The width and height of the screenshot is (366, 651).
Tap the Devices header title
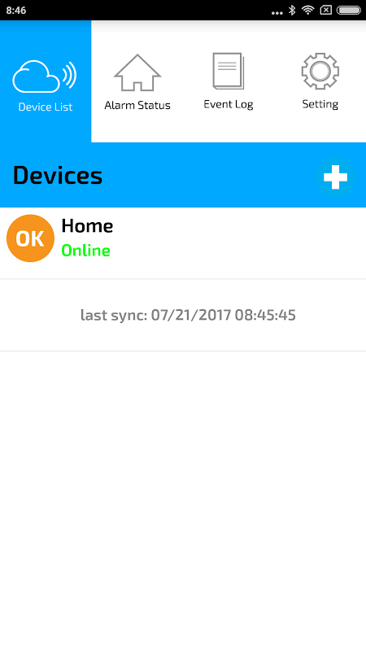pos(58,175)
